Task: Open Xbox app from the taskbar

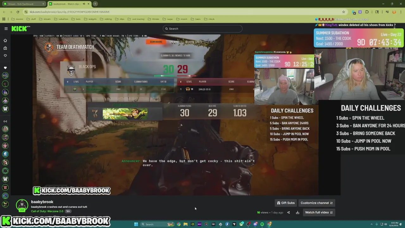Action: tap(241, 224)
